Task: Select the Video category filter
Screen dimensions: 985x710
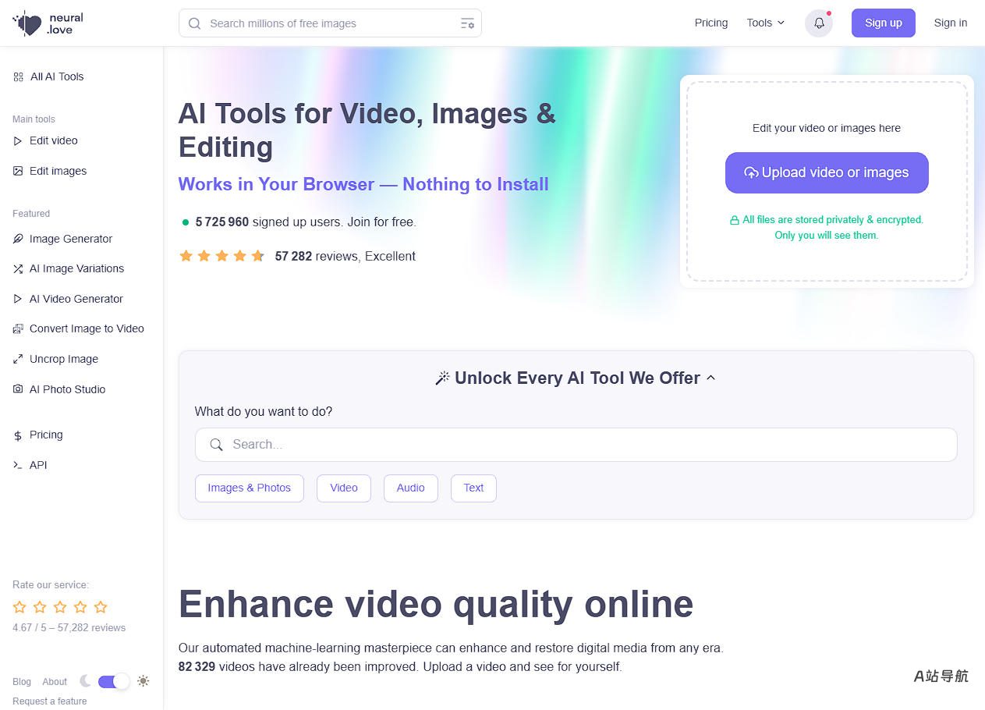Action: pyautogui.click(x=344, y=488)
